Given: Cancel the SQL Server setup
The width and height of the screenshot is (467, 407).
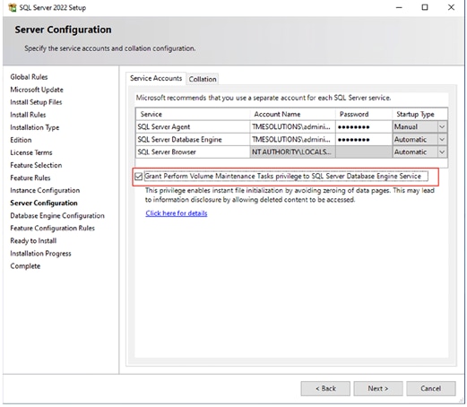Looking at the screenshot, I should pos(430,388).
